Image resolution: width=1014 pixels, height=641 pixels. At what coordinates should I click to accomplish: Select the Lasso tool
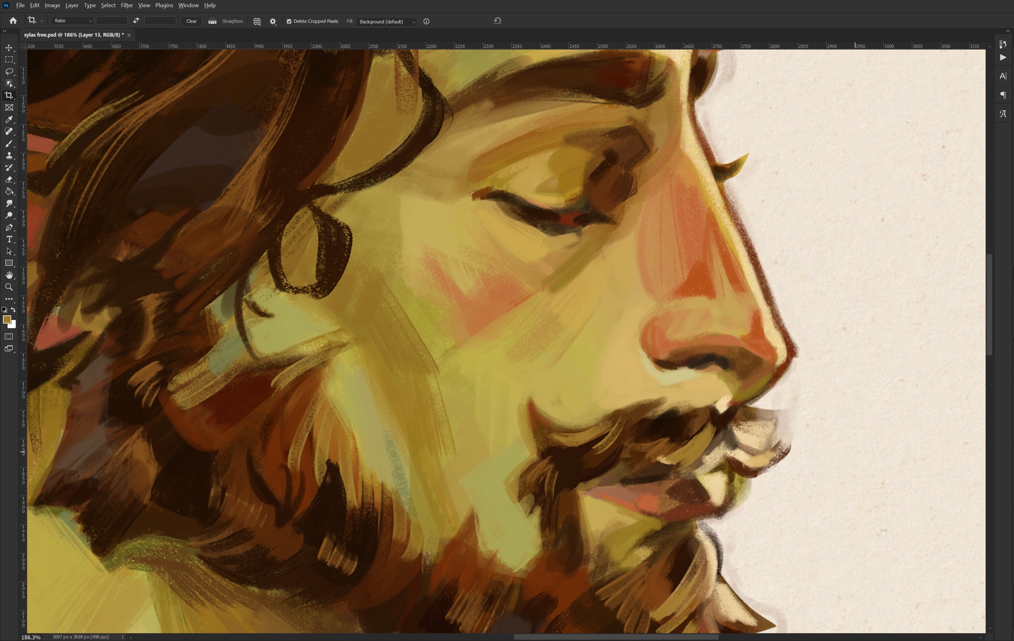coord(9,71)
